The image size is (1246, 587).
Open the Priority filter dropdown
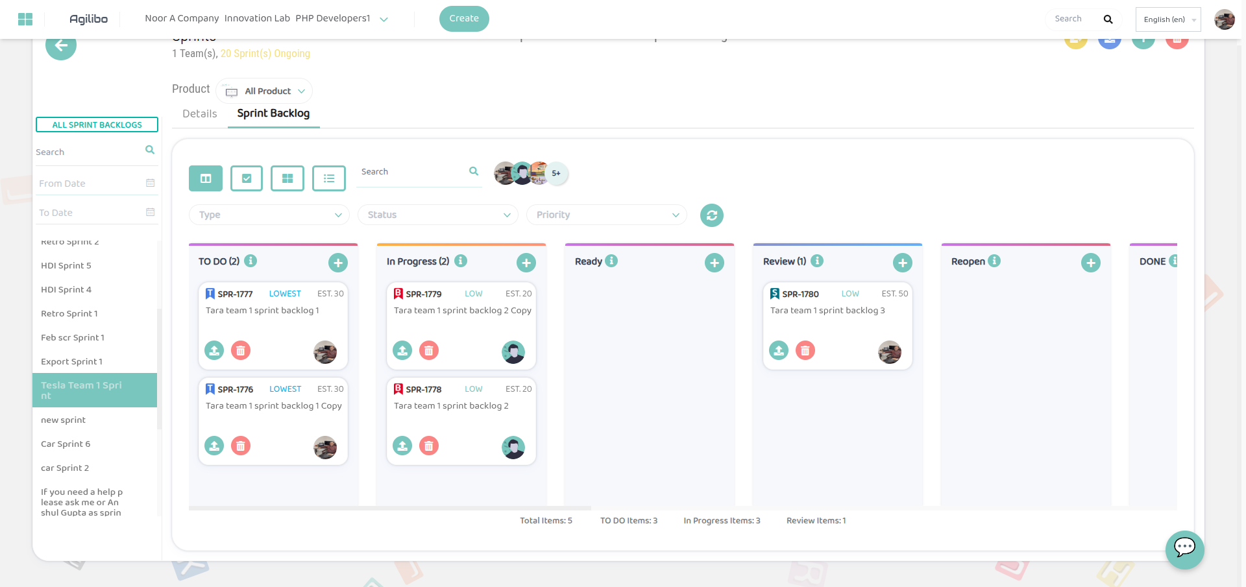coord(607,215)
